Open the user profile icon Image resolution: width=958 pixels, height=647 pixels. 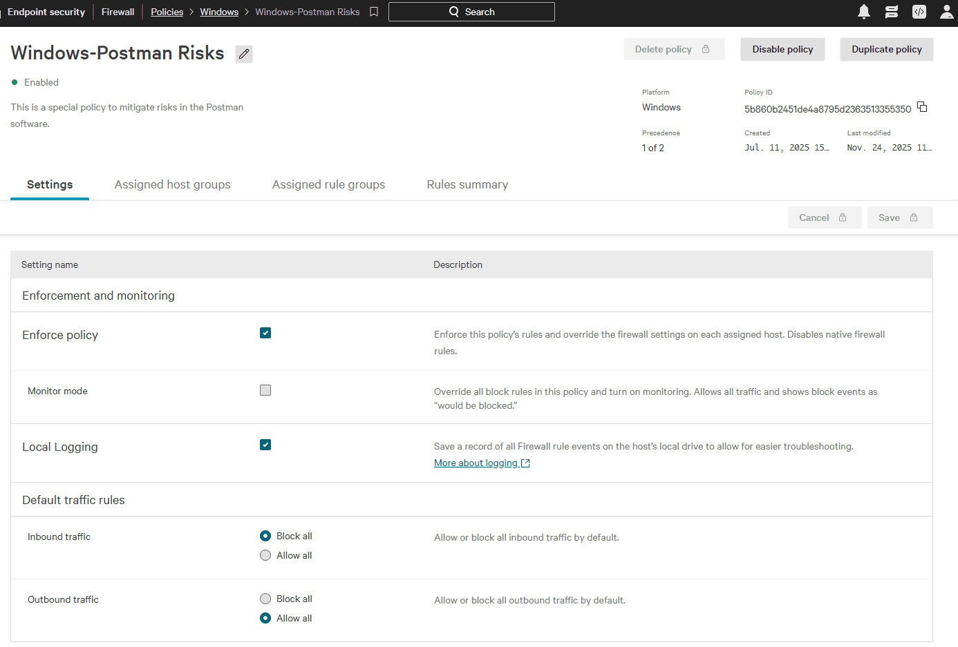[946, 11]
